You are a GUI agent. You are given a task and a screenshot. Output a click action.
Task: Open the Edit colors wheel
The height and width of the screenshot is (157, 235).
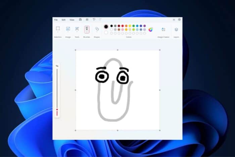tap(150, 30)
